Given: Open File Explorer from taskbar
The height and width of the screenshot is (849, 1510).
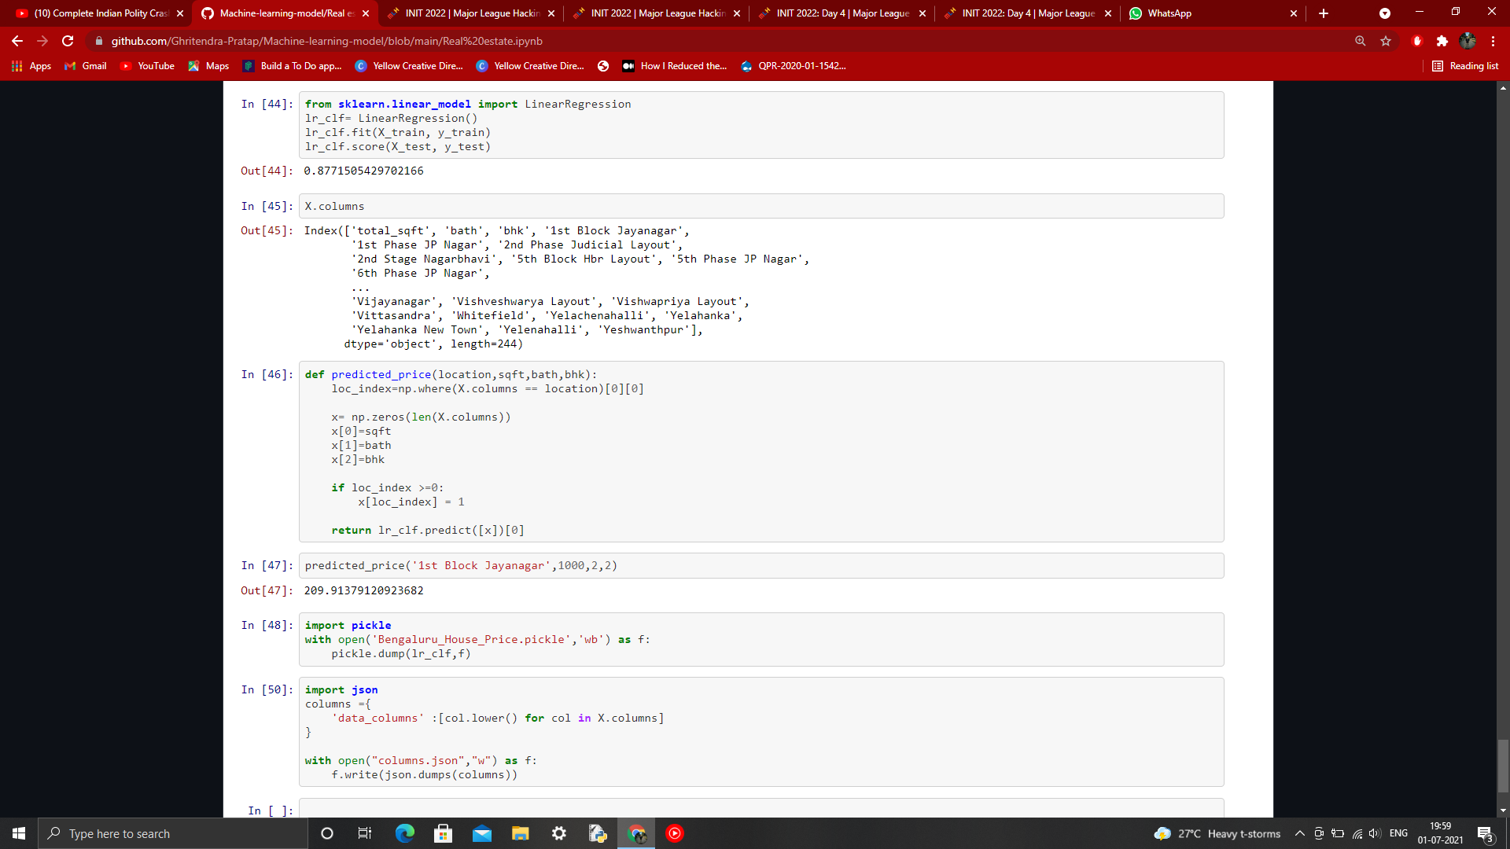Looking at the screenshot, I should (521, 833).
